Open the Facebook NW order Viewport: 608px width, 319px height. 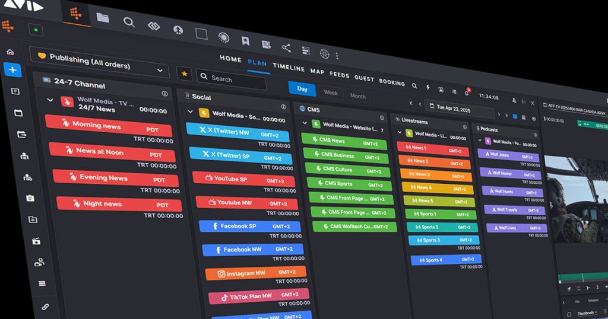click(252, 250)
